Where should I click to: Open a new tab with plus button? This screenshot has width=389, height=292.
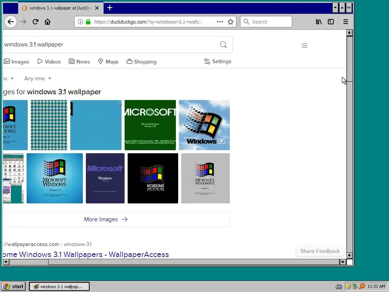click(110, 8)
